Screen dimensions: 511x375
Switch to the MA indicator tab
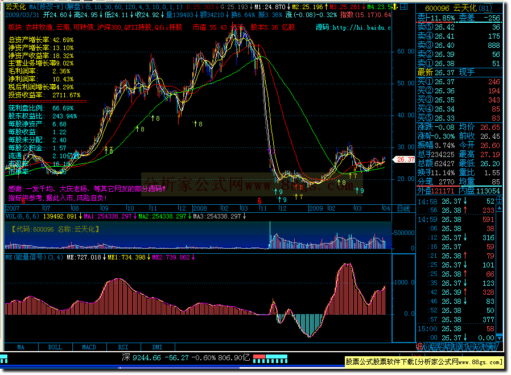click(x=21, y=347)
